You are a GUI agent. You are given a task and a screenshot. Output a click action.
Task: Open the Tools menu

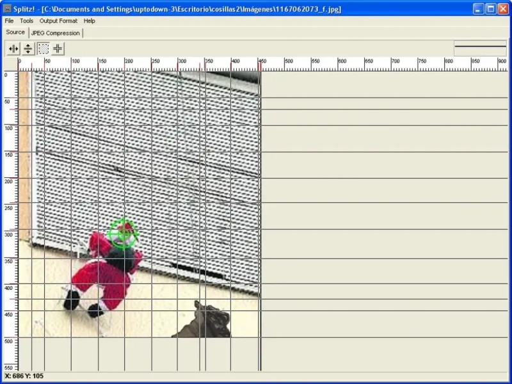click(x=26, y=21)
